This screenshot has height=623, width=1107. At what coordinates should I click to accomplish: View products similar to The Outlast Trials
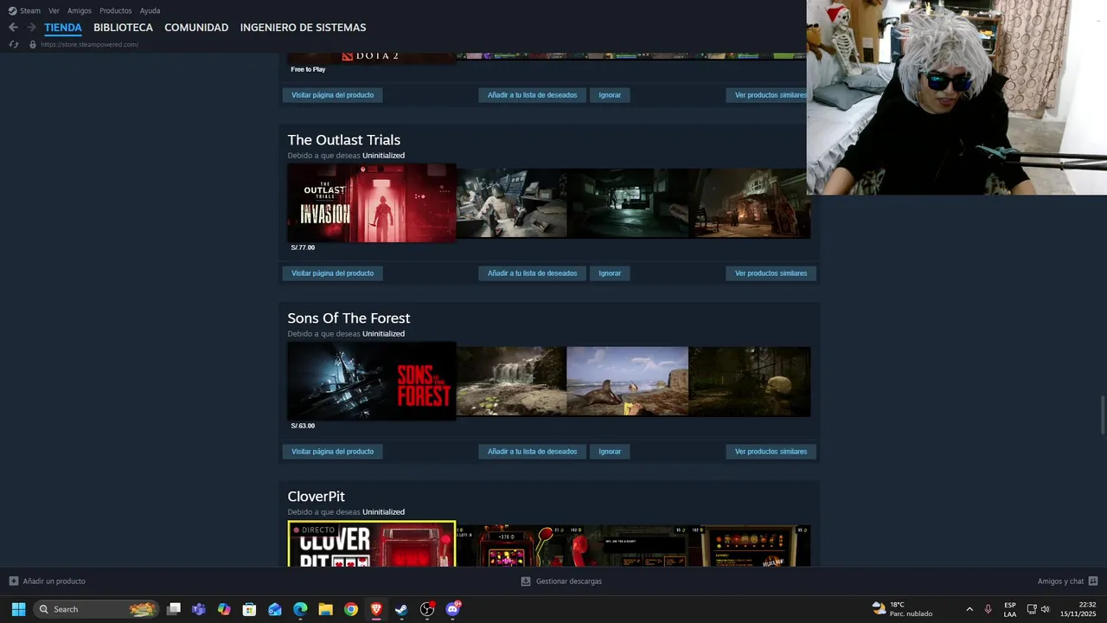pyautogui.click(x=771, y=273)
